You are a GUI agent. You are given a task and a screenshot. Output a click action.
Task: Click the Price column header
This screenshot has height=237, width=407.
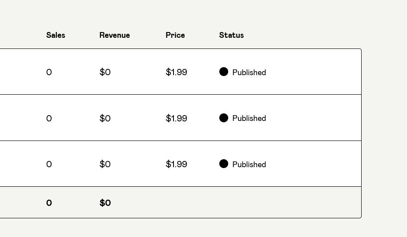pos(175,35)
